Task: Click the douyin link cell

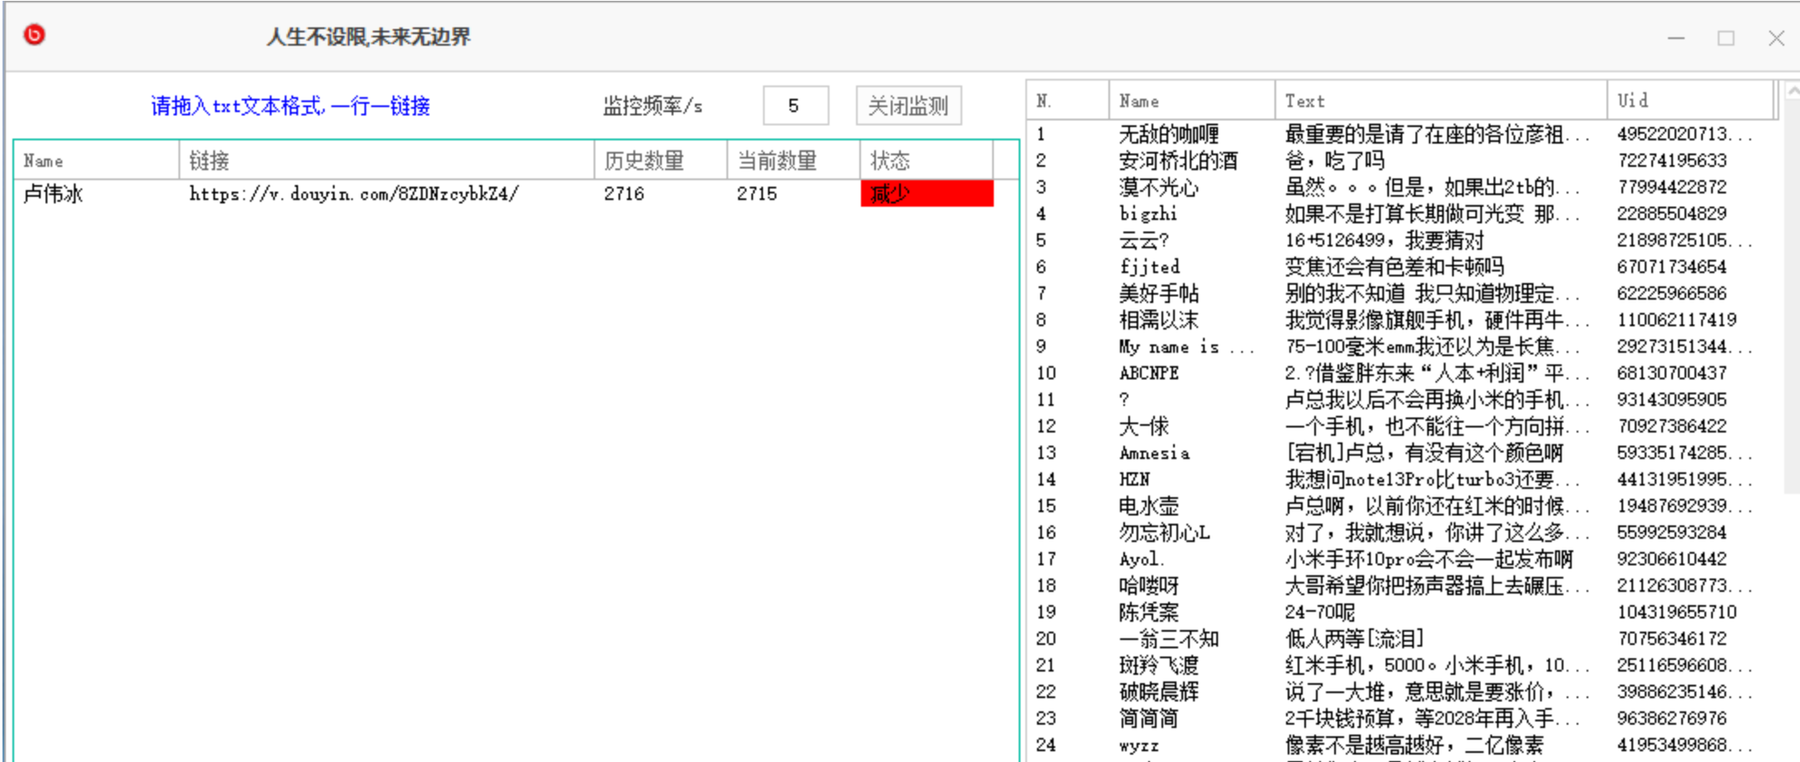Action: pos(355,193)
